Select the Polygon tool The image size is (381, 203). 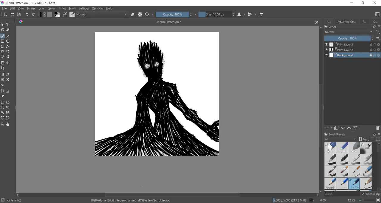point(3,46)
